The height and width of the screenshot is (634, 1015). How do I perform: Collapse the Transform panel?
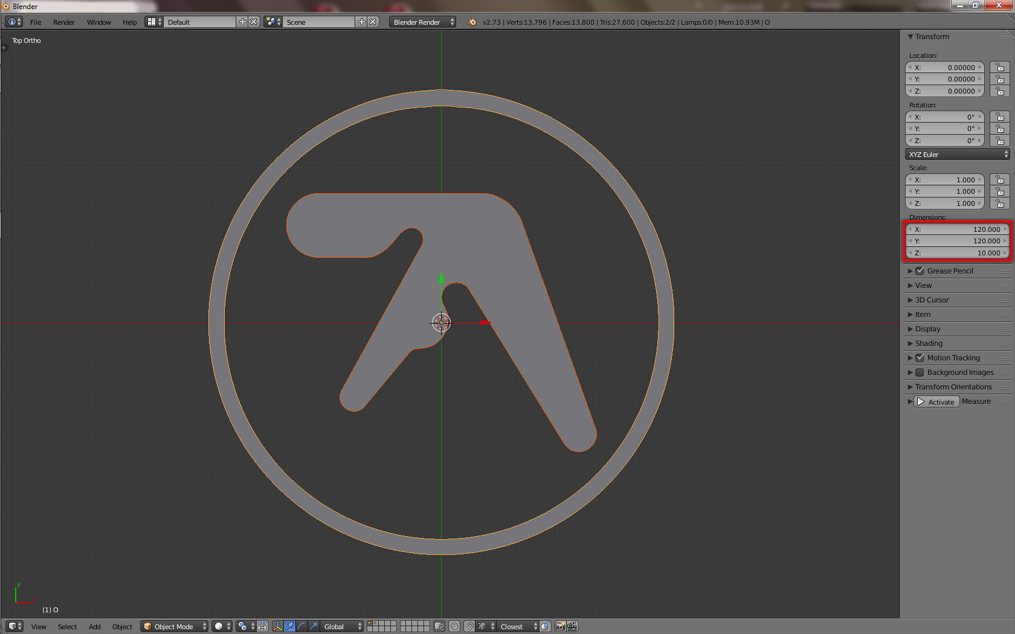coord(910,37)
